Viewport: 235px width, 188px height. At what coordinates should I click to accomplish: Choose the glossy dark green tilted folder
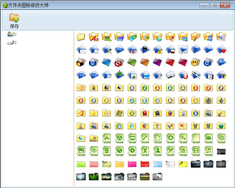click(x=132, y=62)
